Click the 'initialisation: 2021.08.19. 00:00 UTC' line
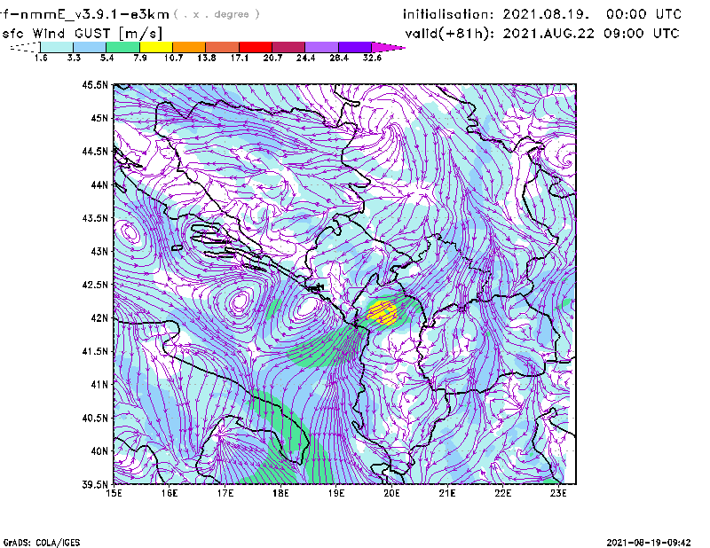The height and width of the screenshot is (548, 710). click(x=542, y=14)
